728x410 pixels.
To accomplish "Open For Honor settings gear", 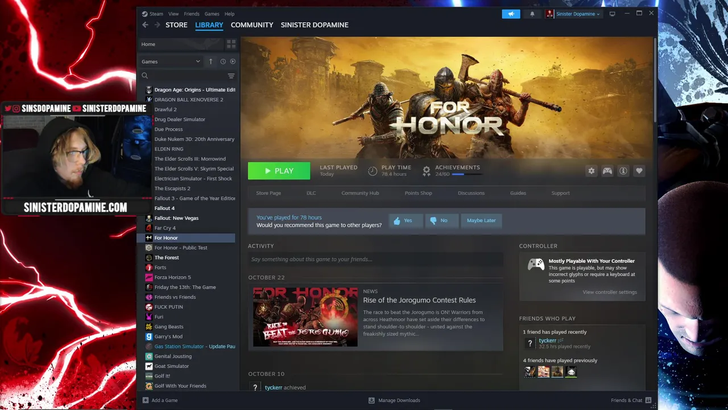I will pos(591,171).
